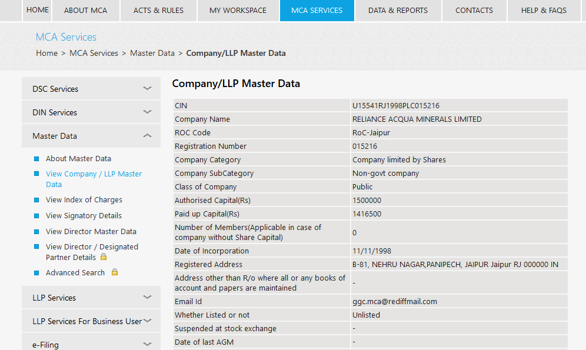
Task: Open the ACTS & RULES menu
Action: [158, 11]
